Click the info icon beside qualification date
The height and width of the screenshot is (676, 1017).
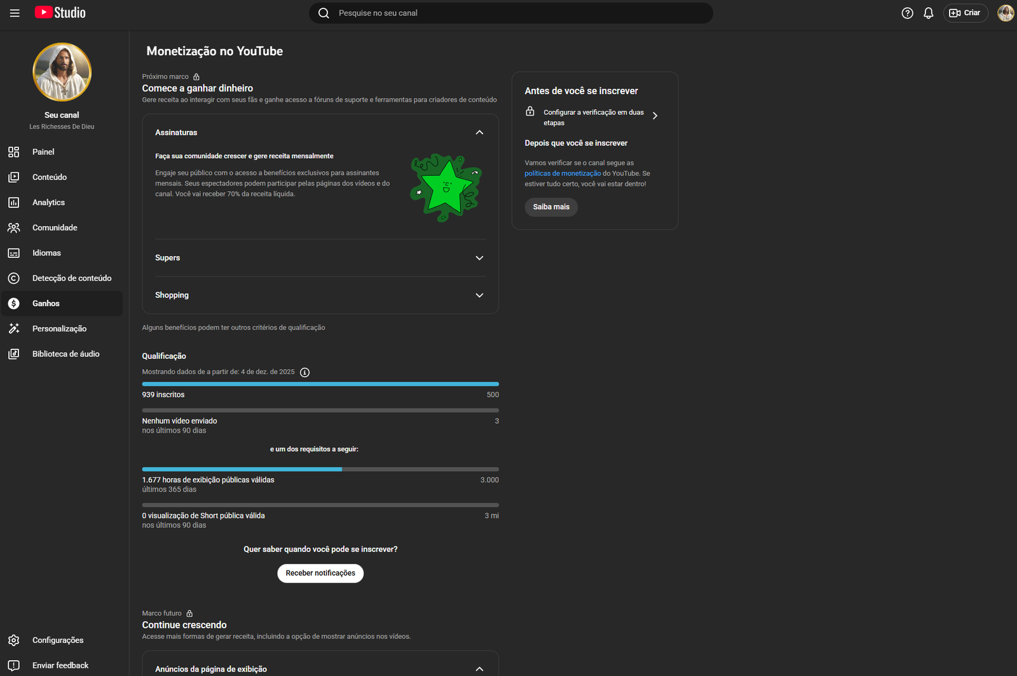[305, 372]
